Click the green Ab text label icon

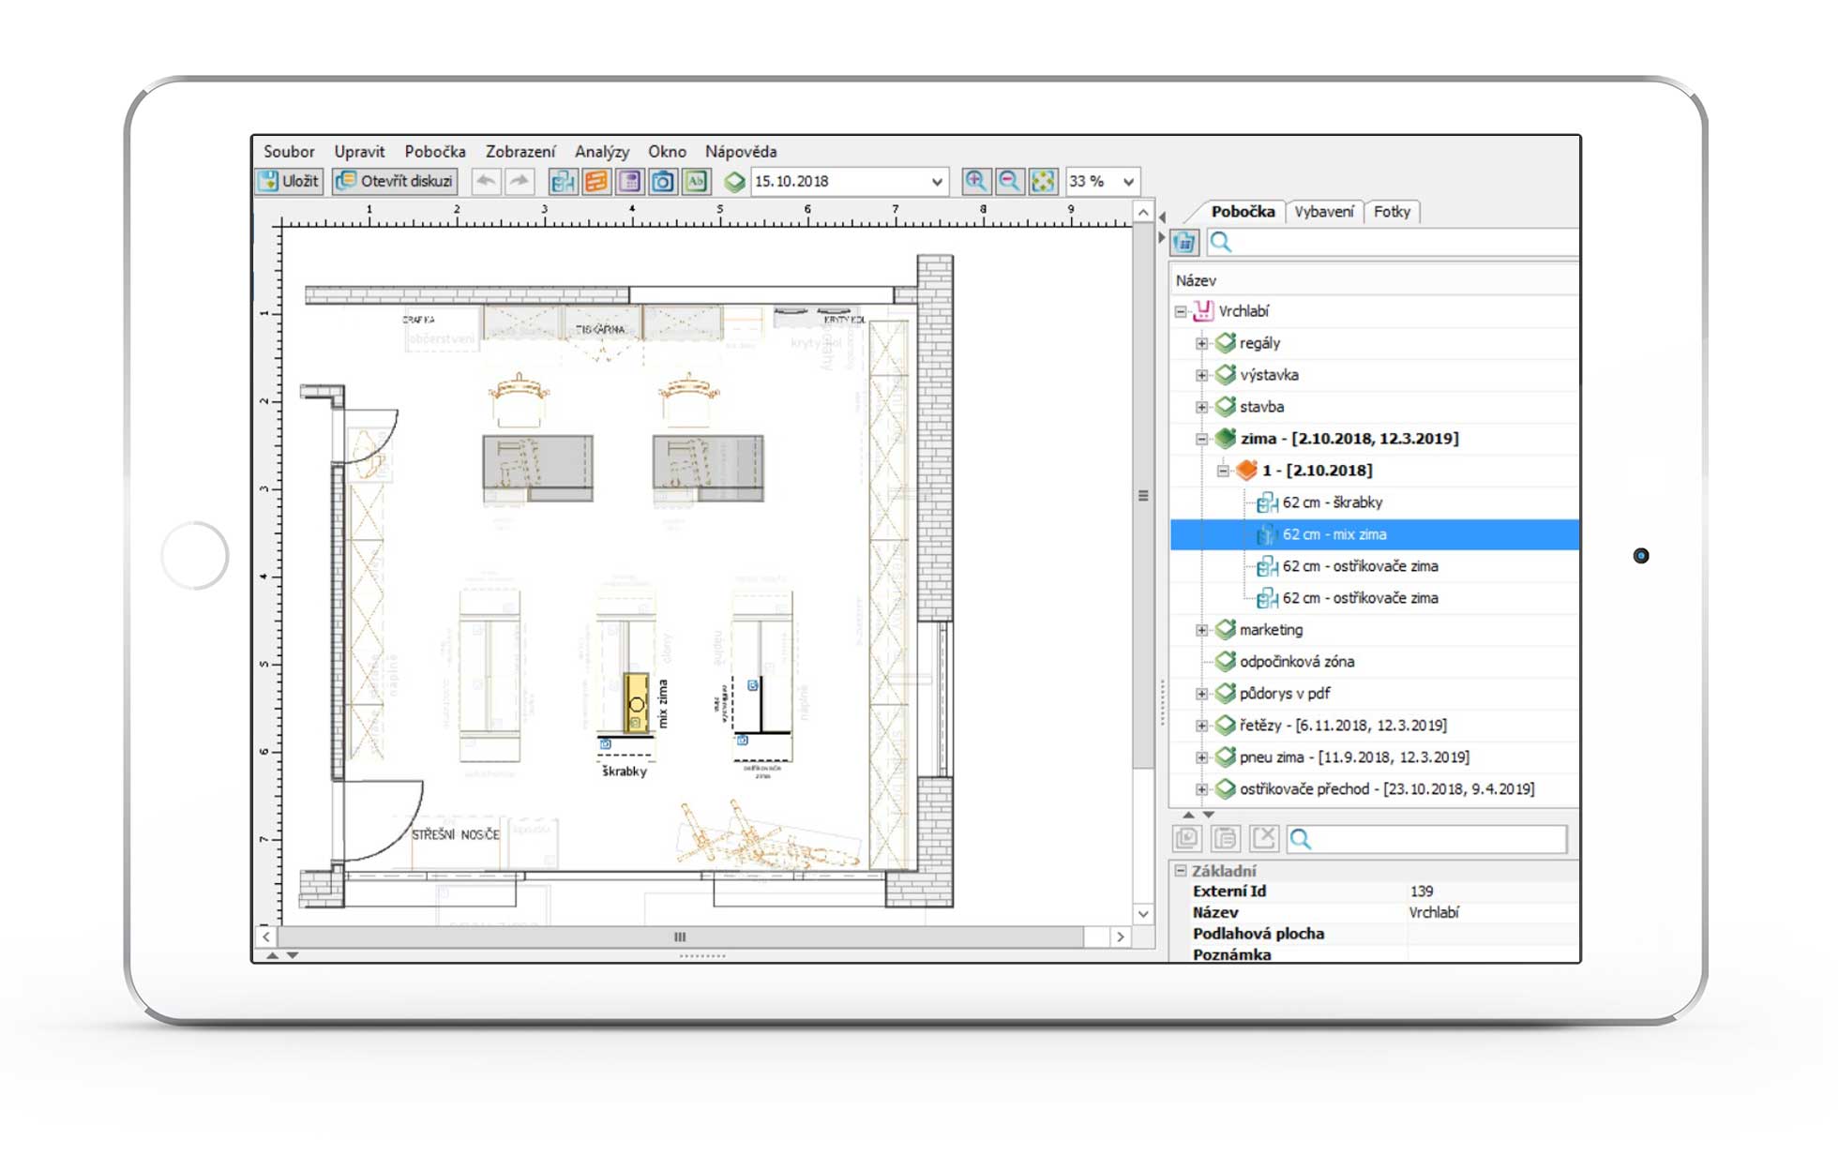[x=696, y=182]
